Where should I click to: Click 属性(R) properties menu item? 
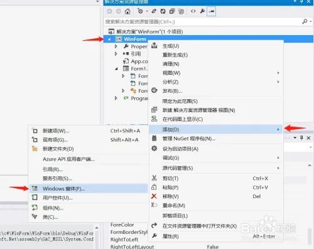(216, 236)
